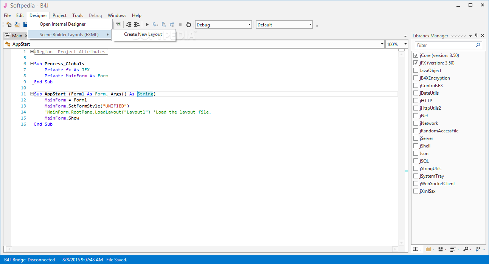The width and height of the screenshot is (489, 264).
Task: Click the Open project toolbar icon
Action: click(17, 25)
